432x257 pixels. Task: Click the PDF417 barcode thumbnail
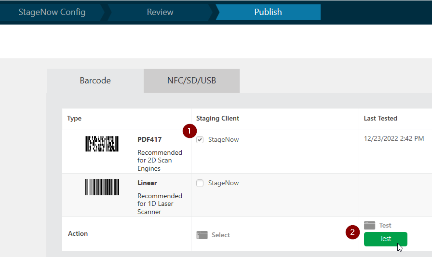pos(102,144)
